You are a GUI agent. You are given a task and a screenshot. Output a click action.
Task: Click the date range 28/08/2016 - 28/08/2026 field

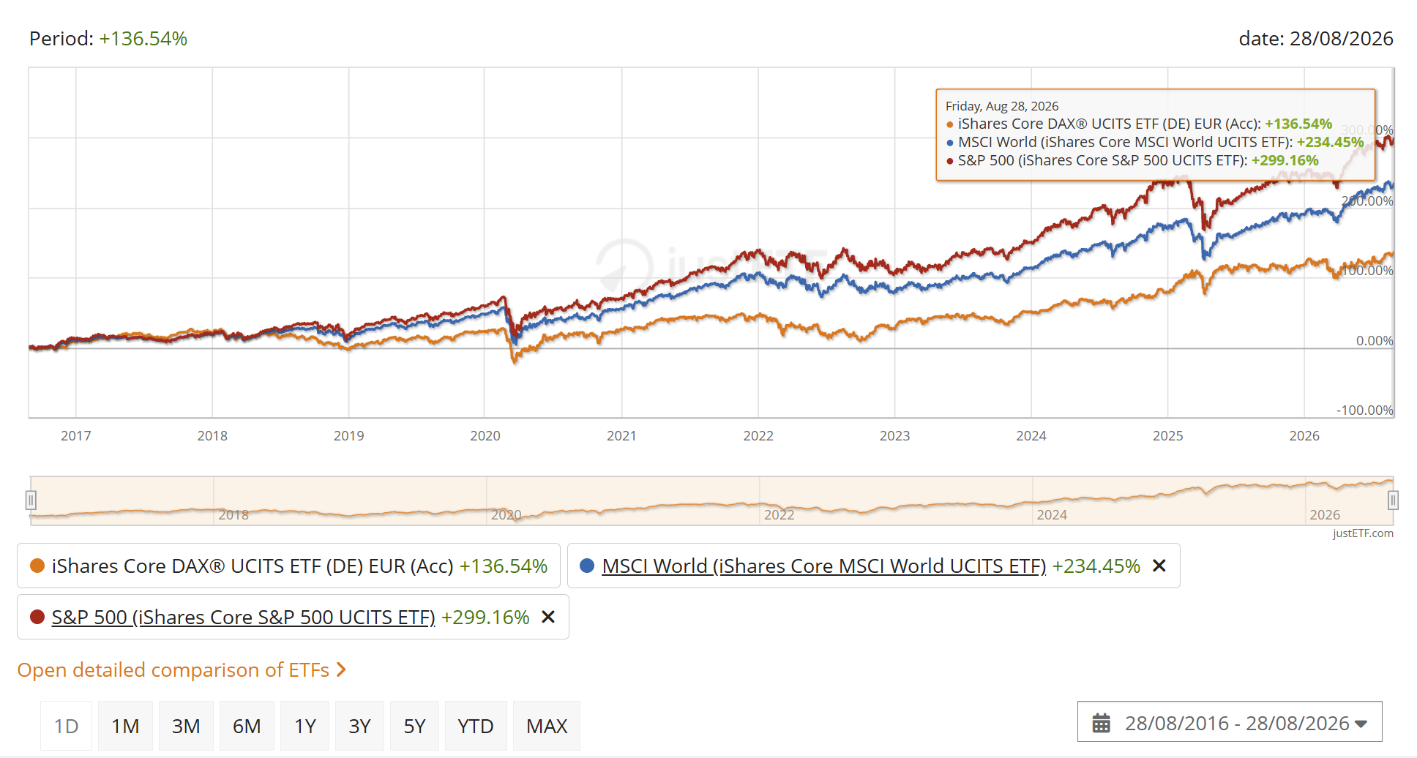pos(1230,723)
